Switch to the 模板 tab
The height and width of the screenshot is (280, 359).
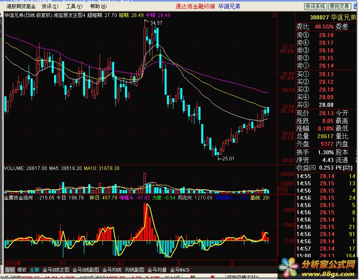click(22, 270)
